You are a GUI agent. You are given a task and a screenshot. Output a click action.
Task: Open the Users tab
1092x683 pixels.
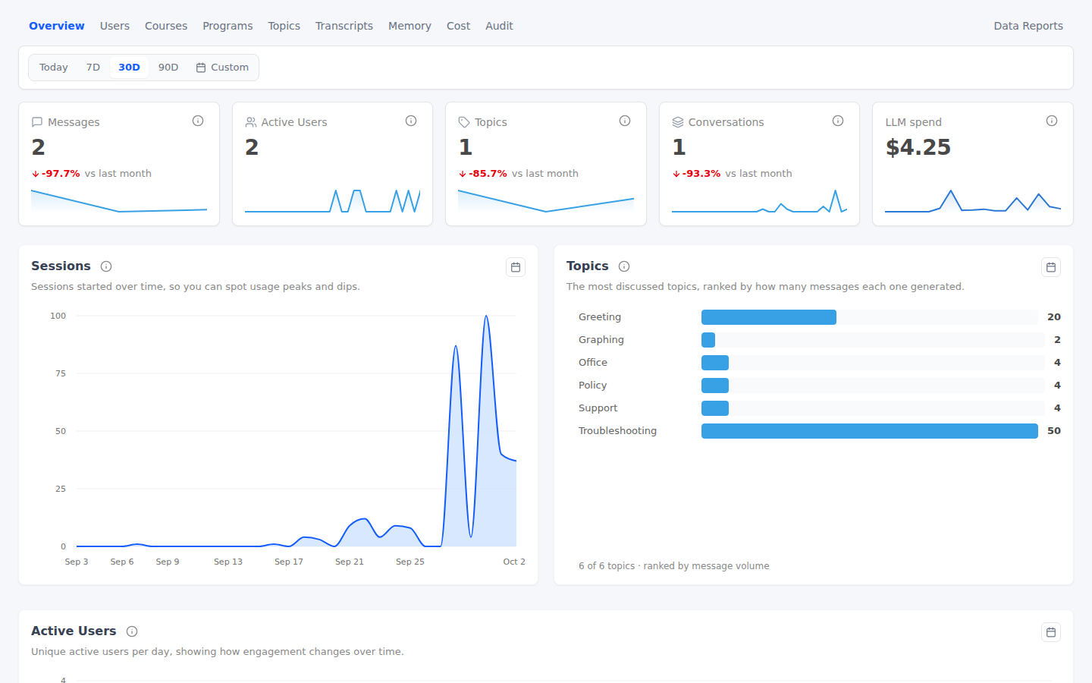pos(115,26)
